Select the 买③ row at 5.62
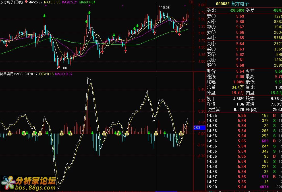The image size is (282, 192). click(244, 54)
